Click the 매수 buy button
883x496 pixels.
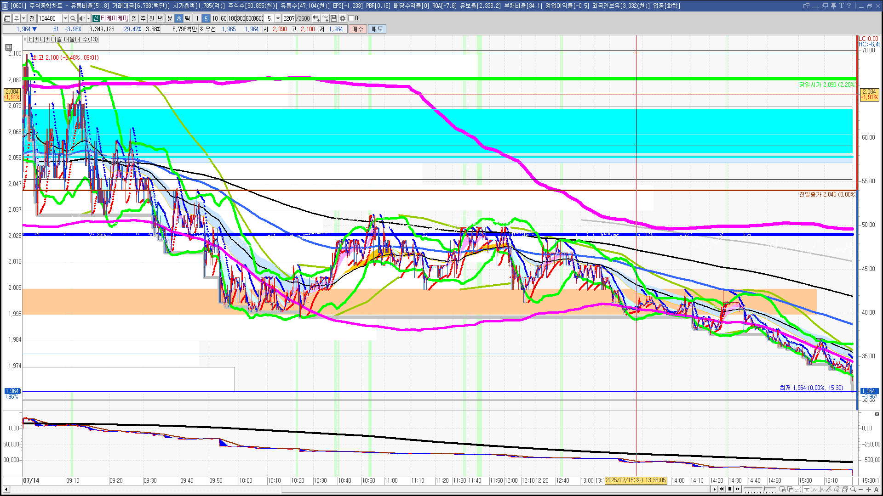tap(358, 29)
